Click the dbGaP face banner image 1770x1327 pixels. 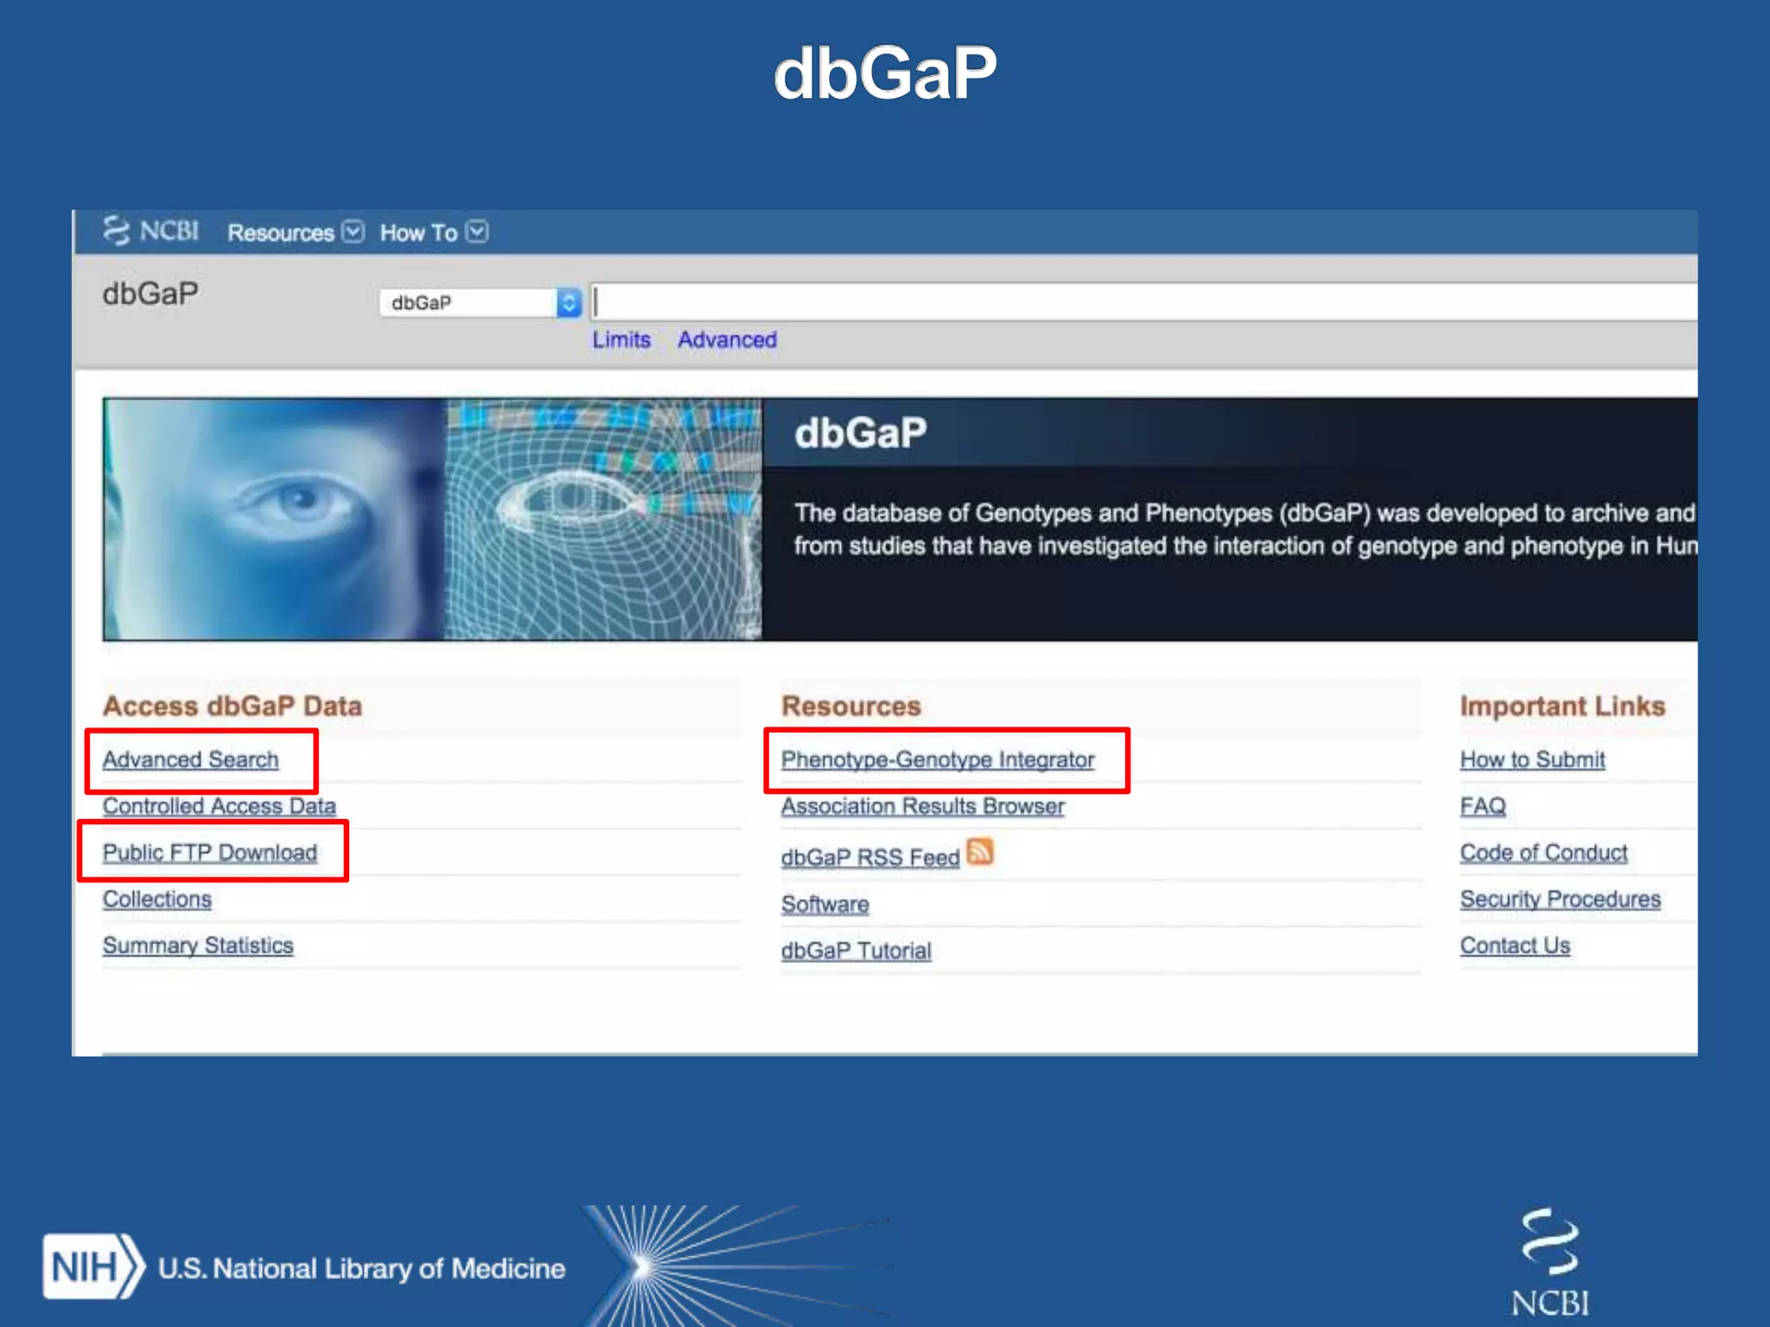[432, 518]
